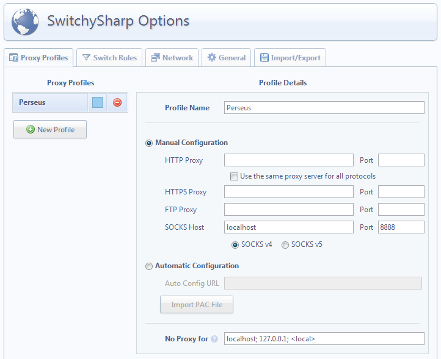441x359 pixels.
Task: Click the green plus icon on New Profile
Action: (x=31, y=129)
